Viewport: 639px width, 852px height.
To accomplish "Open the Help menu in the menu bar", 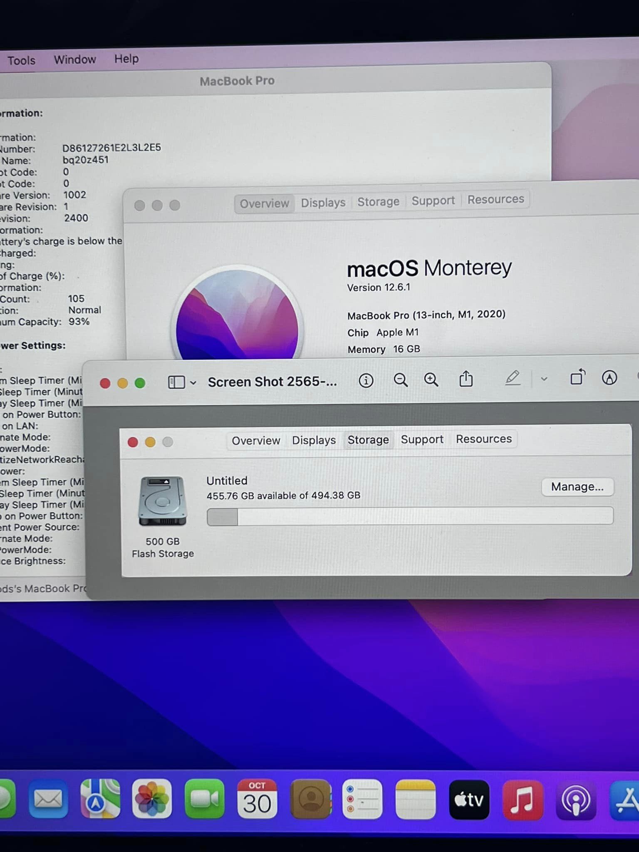I will click(x=126, y=59).
